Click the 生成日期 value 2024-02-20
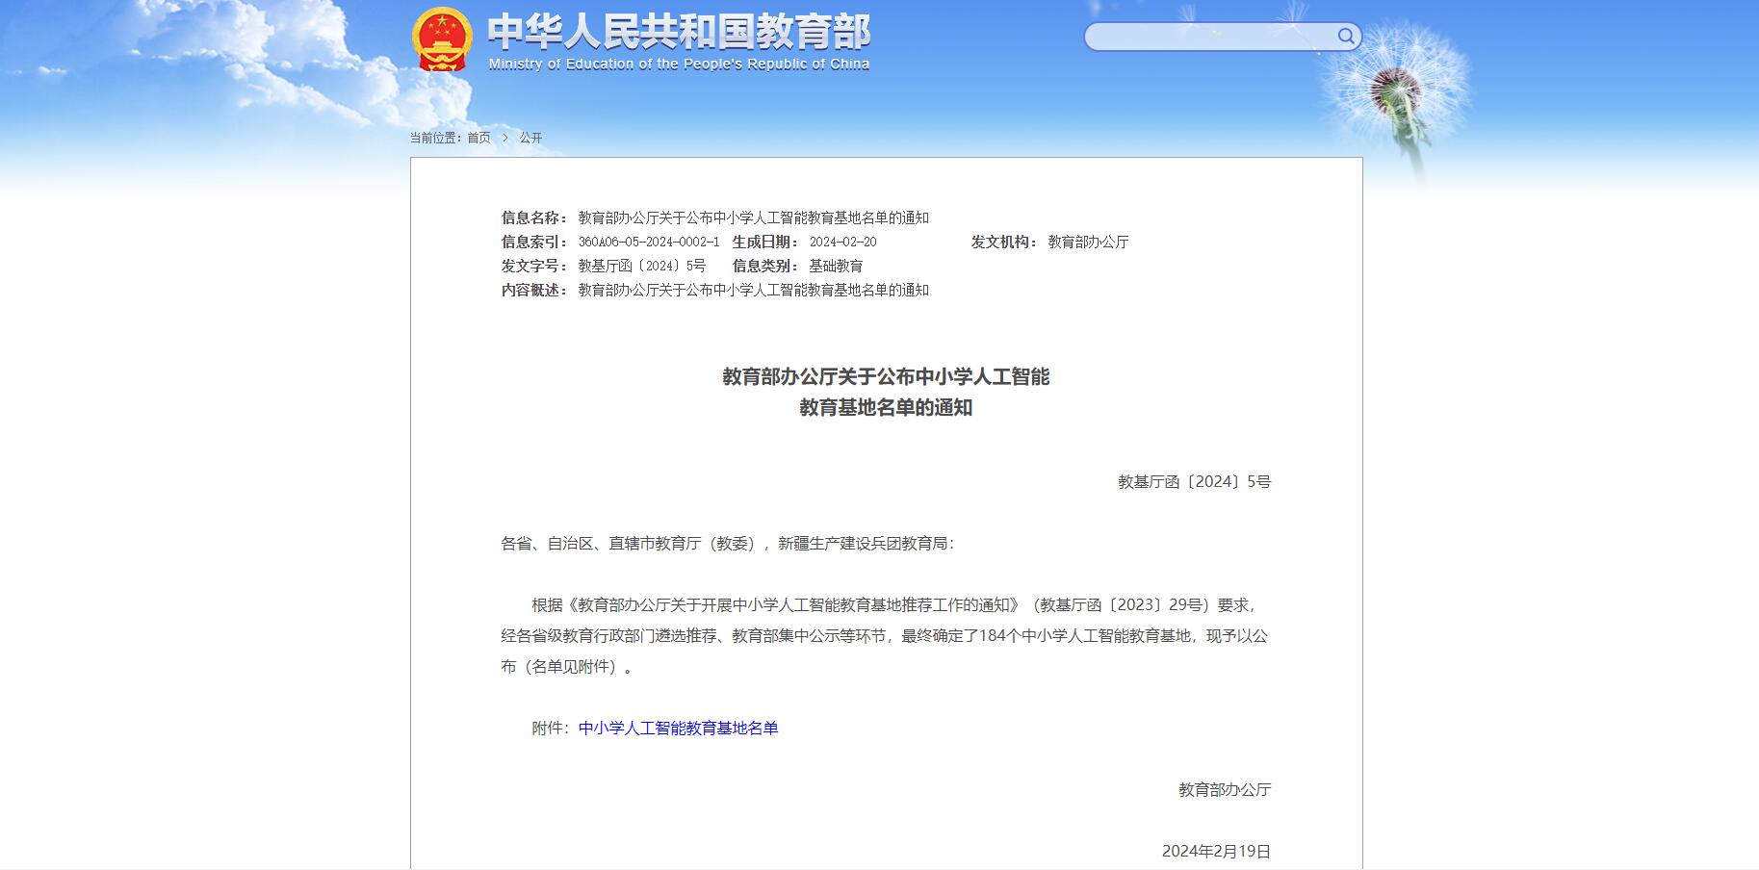The height and width of the screenshot is (870, 1759). pyautogui.click(x=842, y=243)
